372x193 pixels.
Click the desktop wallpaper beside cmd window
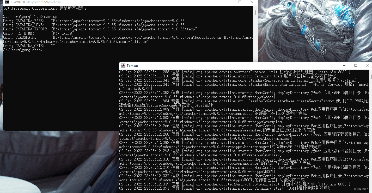pos(313,31)
